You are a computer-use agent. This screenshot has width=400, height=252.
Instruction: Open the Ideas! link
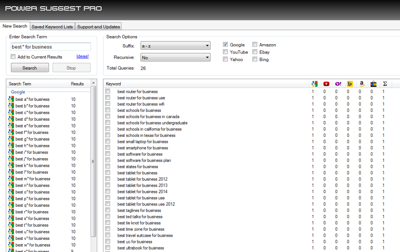coord(82,56)
